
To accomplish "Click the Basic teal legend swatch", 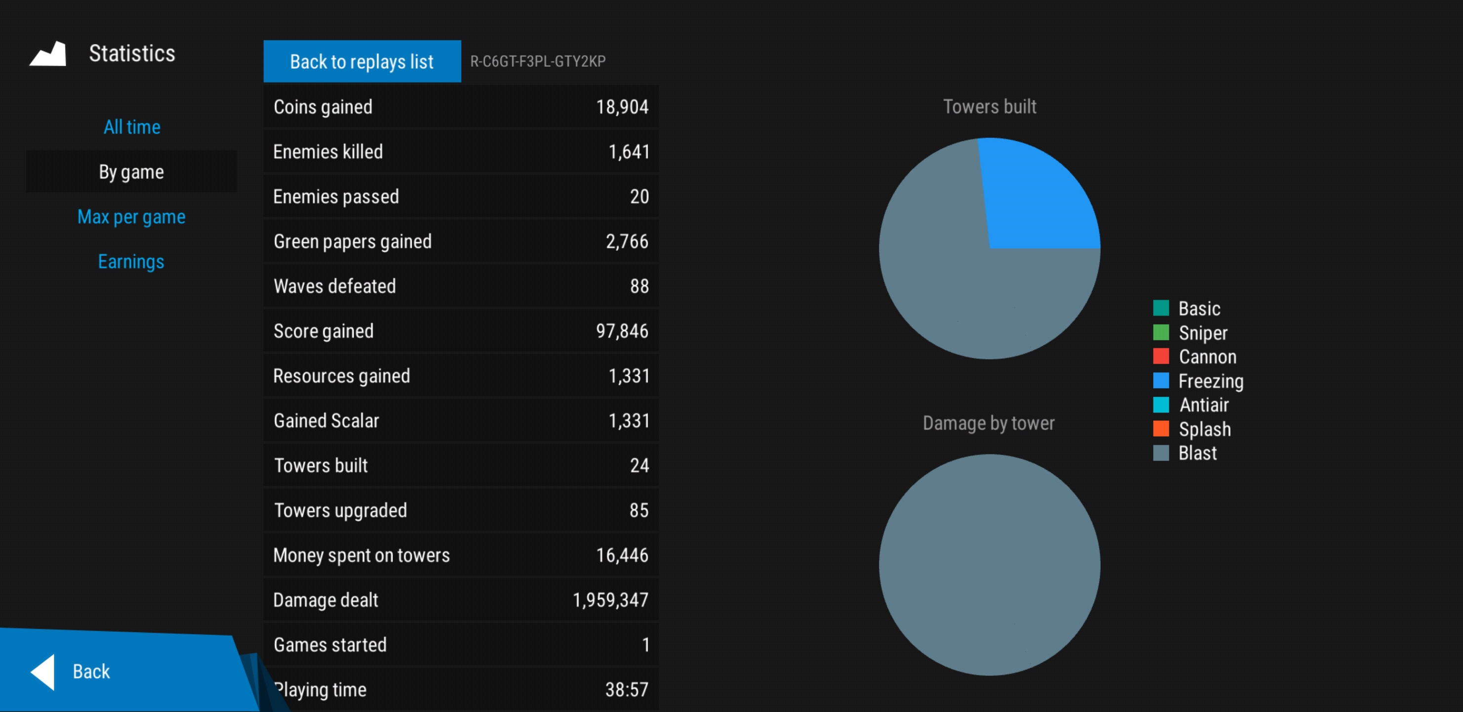I will click(x=1161, y=308).
